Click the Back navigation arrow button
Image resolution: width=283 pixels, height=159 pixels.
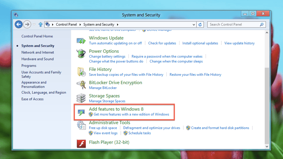pos(19,24)
